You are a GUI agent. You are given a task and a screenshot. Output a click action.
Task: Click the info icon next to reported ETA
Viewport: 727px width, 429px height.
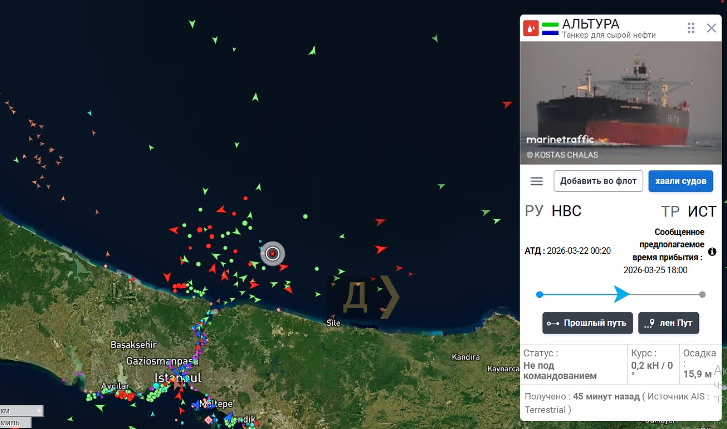[712, 252]
